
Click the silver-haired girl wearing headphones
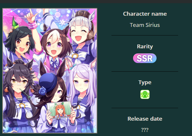pyautogui.click(x=82, y=33)
